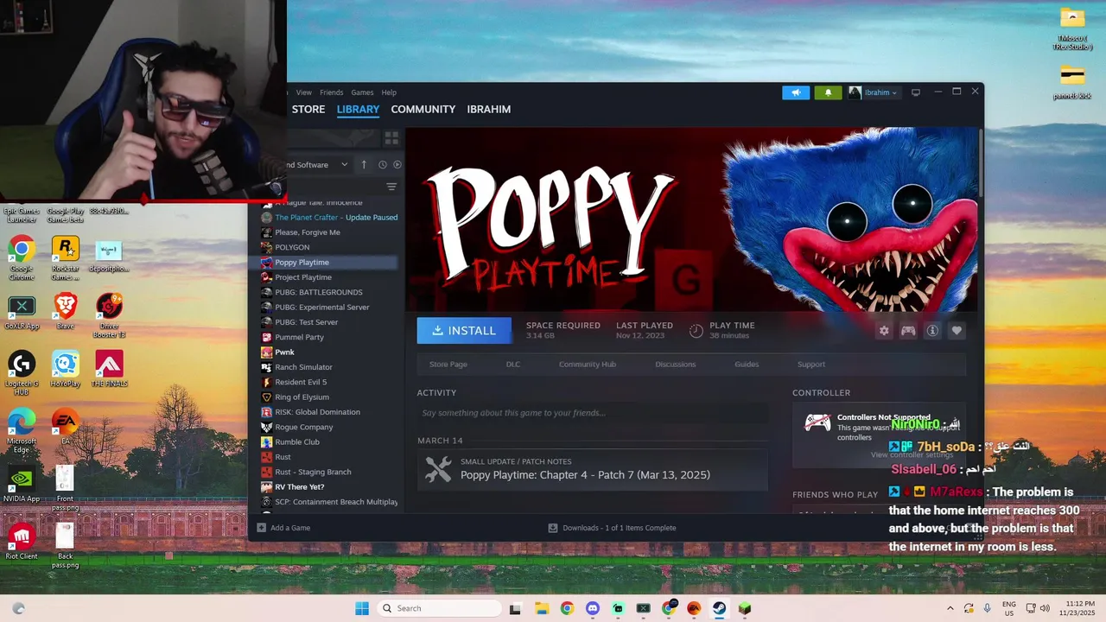Open Poppy Playtime manage gear icon

(x=884, y=331)
